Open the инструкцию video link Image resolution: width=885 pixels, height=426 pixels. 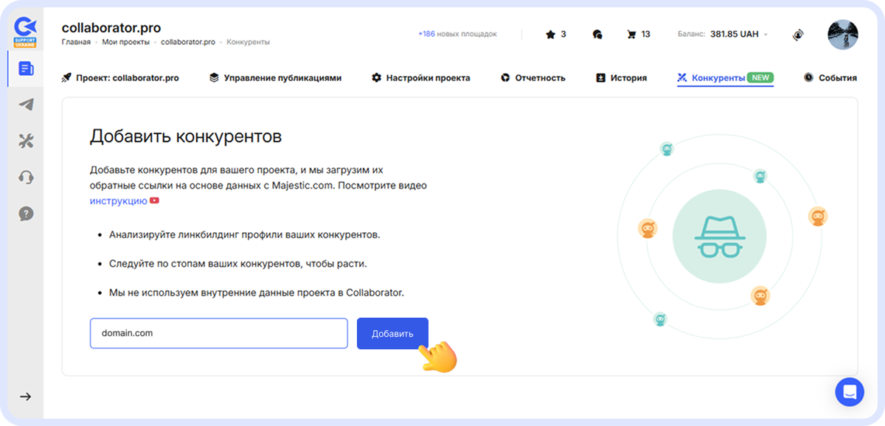[x=117, y=200]
